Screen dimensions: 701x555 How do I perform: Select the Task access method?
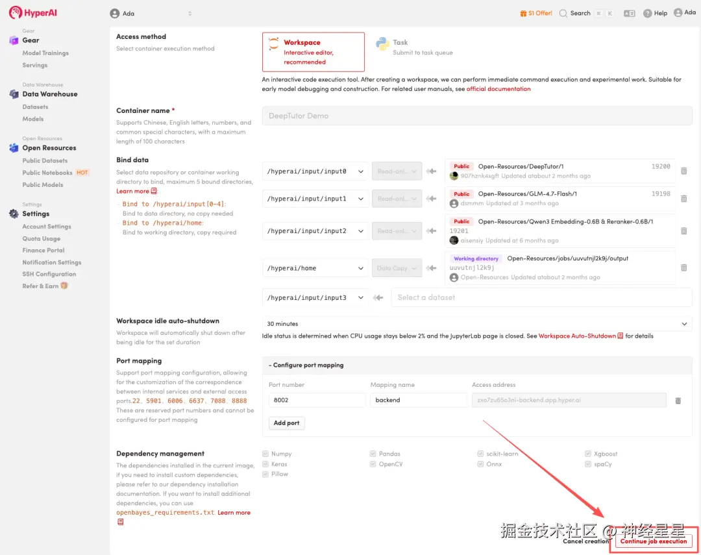(x=414, y=47)
